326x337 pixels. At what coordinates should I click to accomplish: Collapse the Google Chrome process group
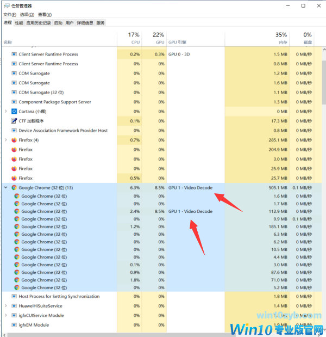pyautogui.click(x=6, y=187)
